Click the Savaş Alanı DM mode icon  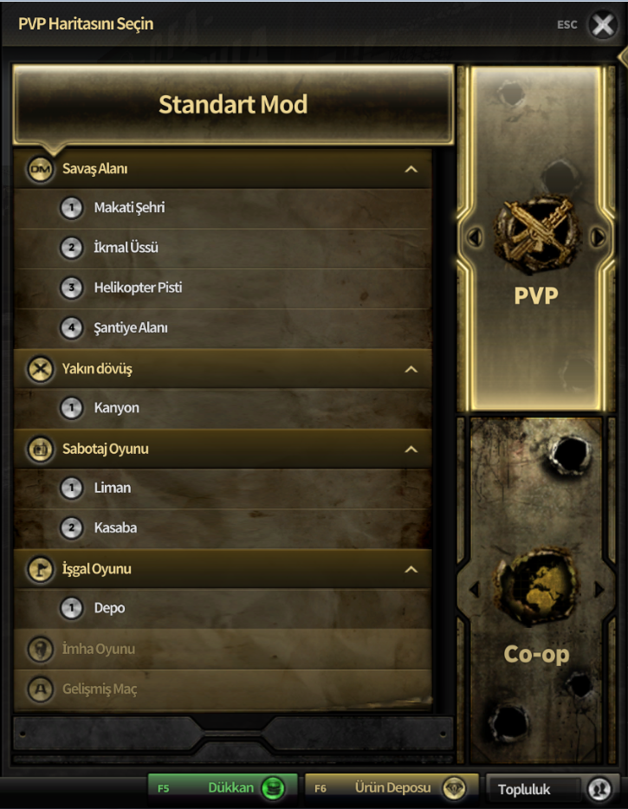pyautogui.click(x=41, y=169)
